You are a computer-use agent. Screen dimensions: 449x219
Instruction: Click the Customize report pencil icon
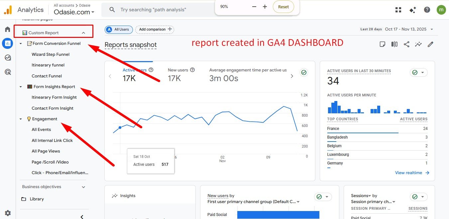click(430, 44)
